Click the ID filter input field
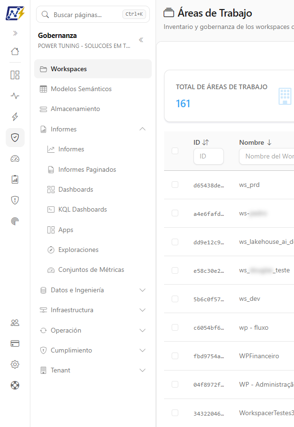The image size is (294, 427). click(209, 156)
